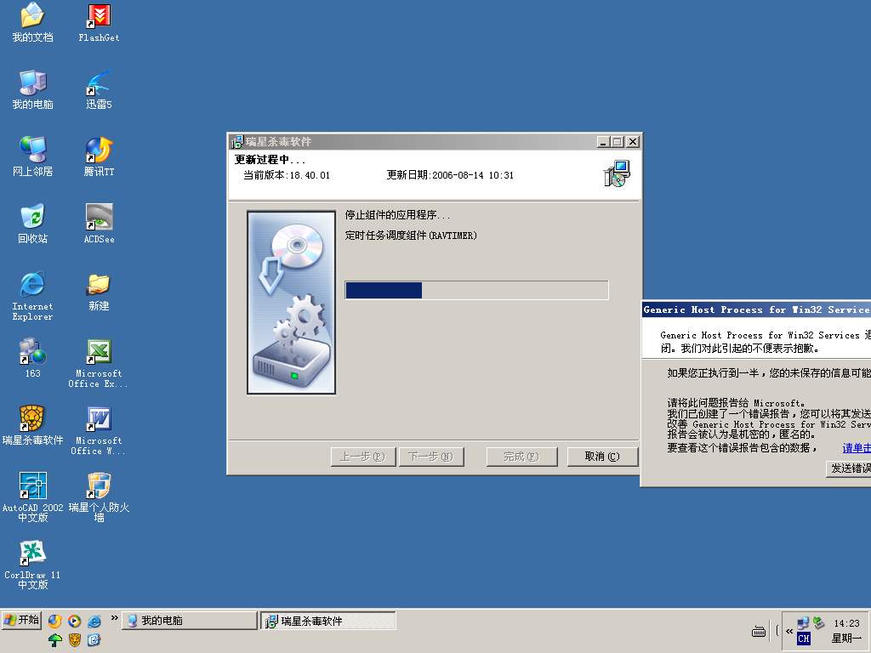Click the taskbar clock showing 14:23

846,623
